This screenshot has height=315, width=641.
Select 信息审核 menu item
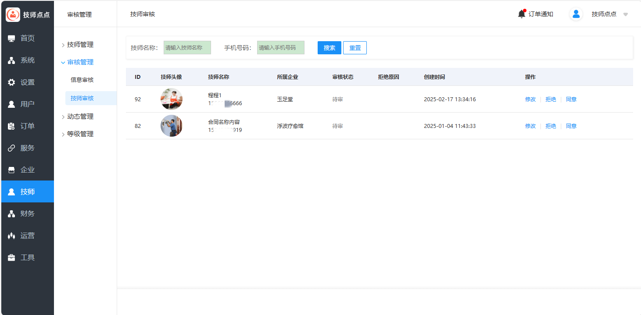(82, 80)
